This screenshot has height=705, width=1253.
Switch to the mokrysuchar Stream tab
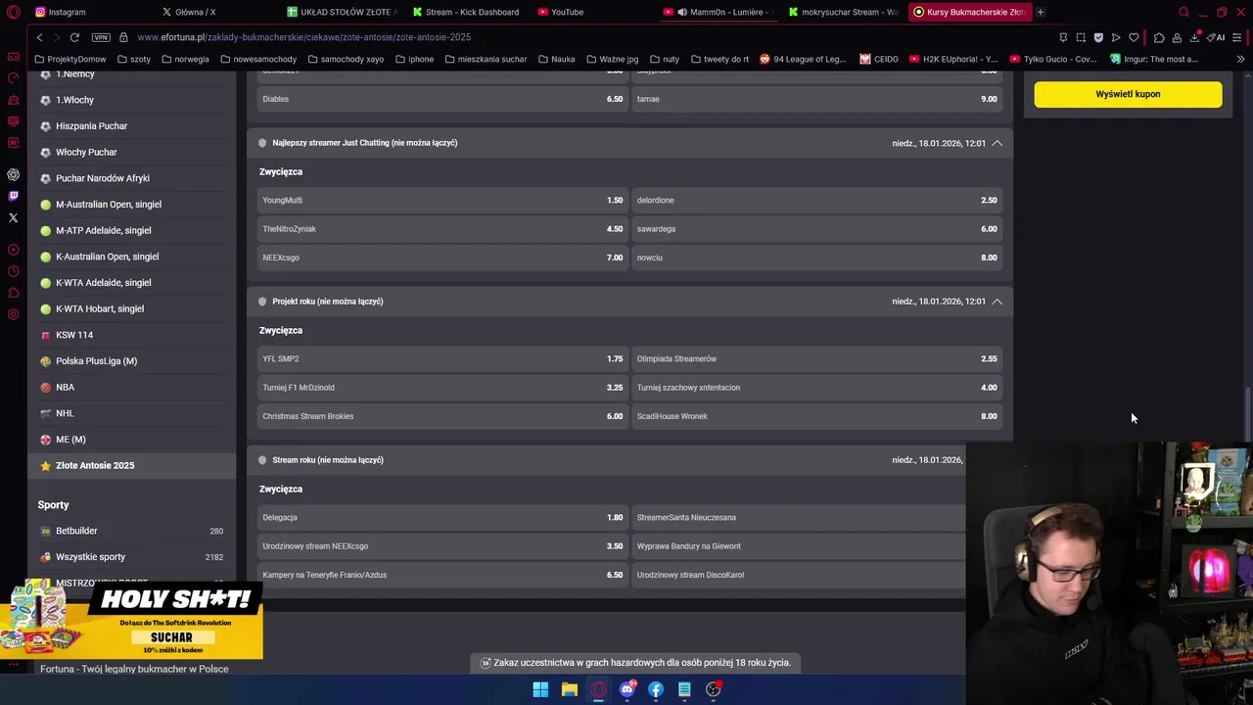[844, 12]
